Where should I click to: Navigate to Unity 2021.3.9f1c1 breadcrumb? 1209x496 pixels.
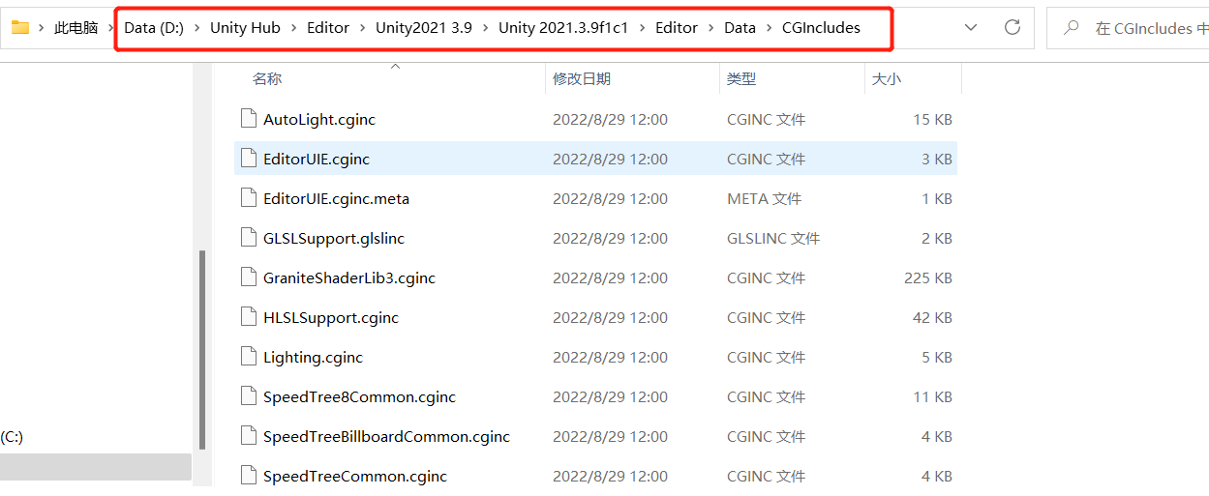(563, 28)
